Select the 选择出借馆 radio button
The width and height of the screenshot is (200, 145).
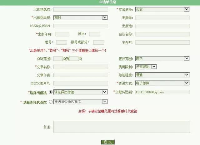[51, 92]
